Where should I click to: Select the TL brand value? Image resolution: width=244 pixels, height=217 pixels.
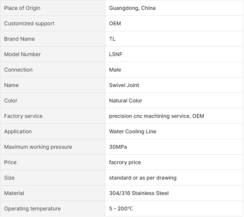[112, 39]
